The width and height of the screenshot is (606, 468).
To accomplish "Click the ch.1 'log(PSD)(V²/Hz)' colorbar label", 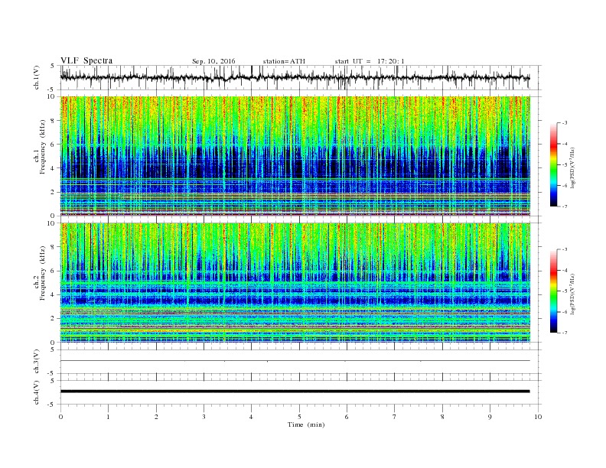I will tap(573, 167).
